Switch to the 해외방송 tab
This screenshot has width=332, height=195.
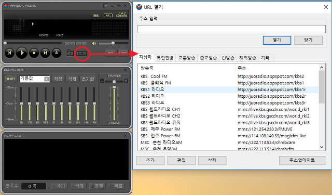pos(247,58)
